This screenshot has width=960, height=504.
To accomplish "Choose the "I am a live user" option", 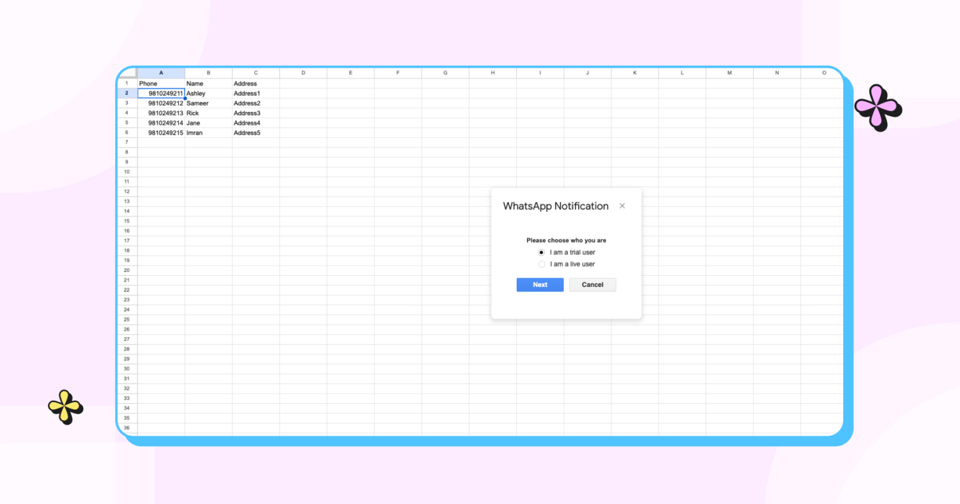I will click(x=541, y=264).
